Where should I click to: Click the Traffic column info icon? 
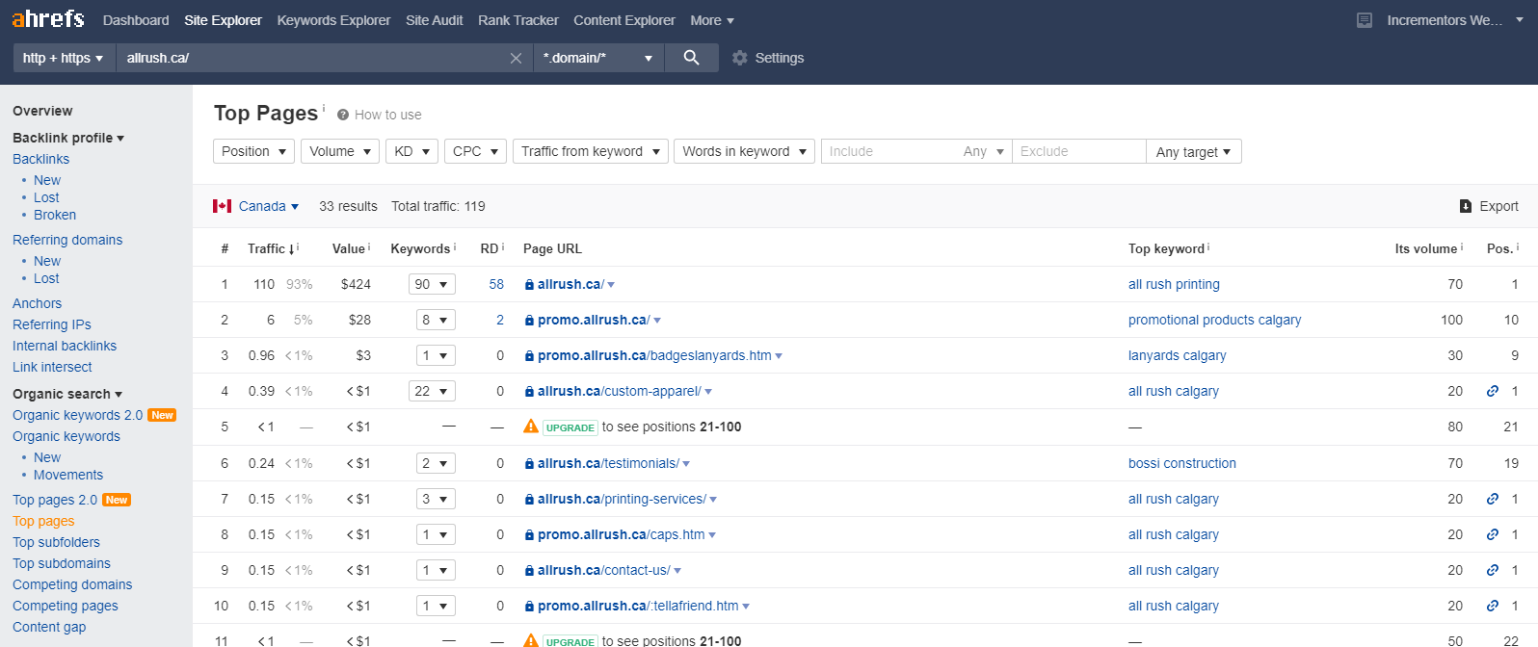[298, 246]
